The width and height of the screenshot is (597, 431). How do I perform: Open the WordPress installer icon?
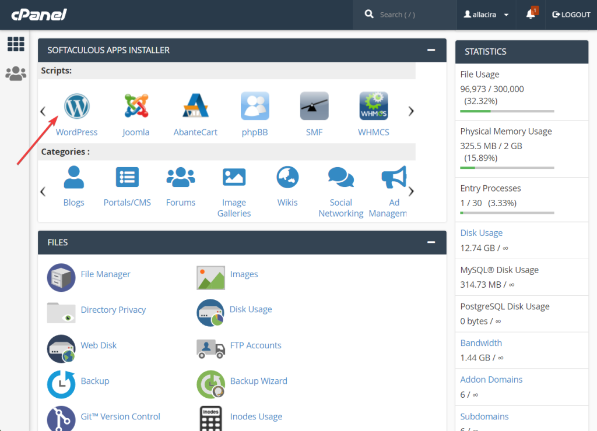(x=77, y=106)
